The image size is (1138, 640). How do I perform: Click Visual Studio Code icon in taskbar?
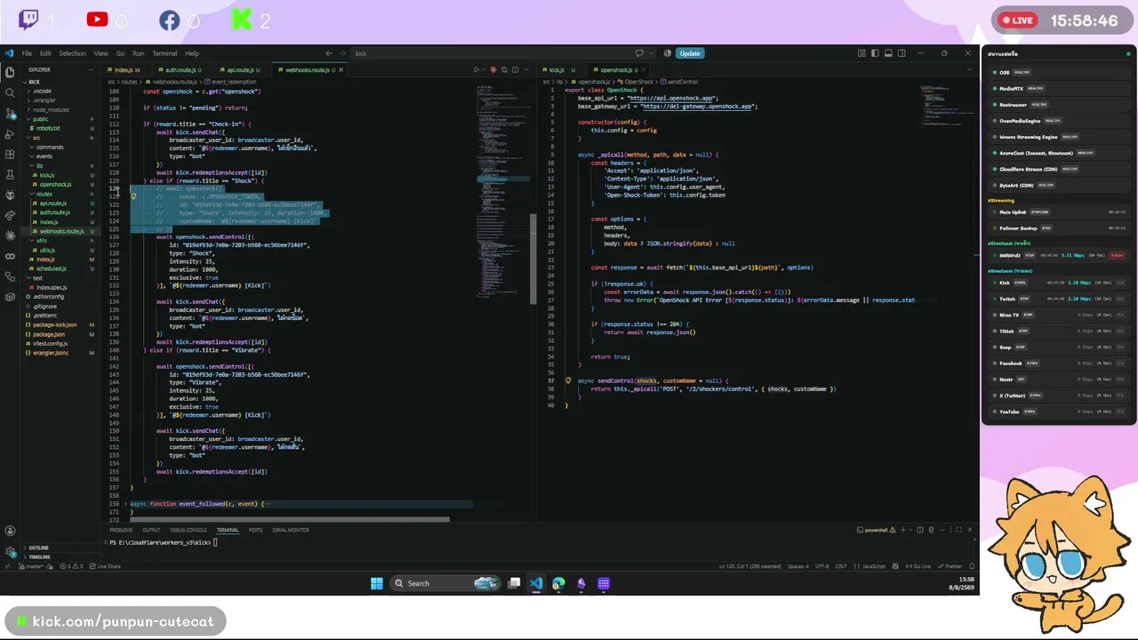pyautogui.click(x=536, y=583)
